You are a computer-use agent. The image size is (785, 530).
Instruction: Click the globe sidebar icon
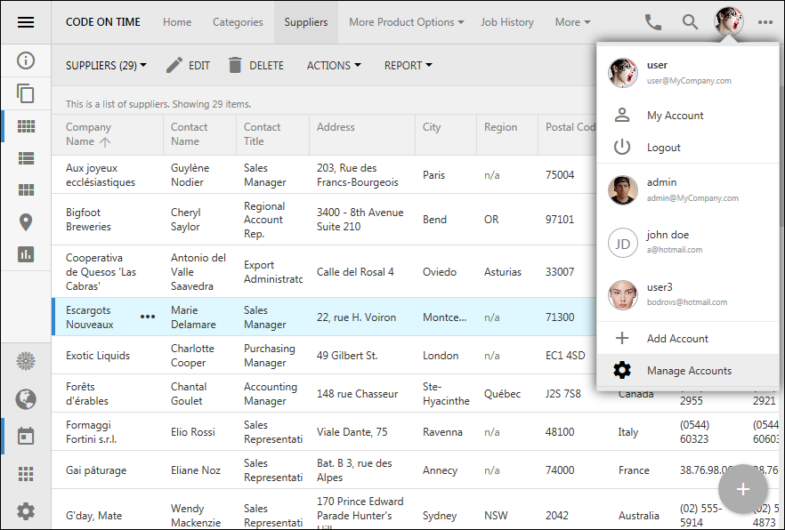26,399
